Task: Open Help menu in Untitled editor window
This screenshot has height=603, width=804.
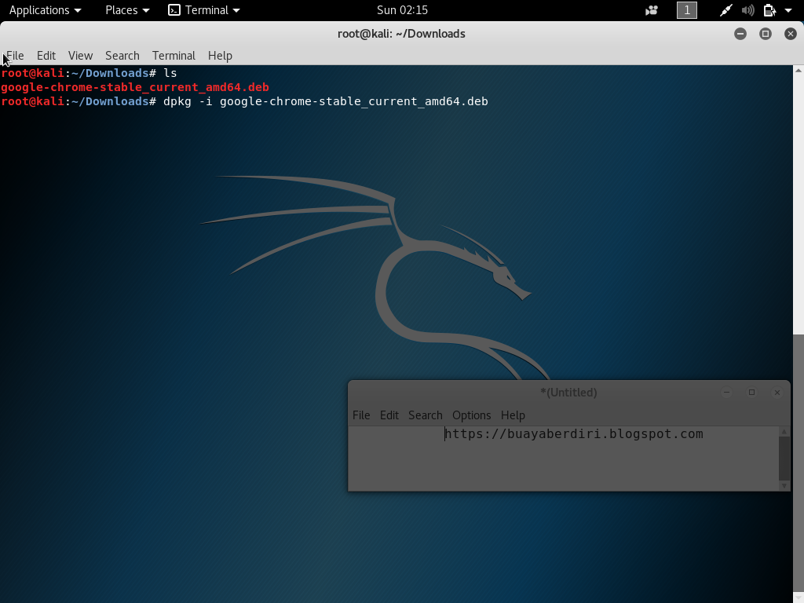Action: click(x=513, y=415)
